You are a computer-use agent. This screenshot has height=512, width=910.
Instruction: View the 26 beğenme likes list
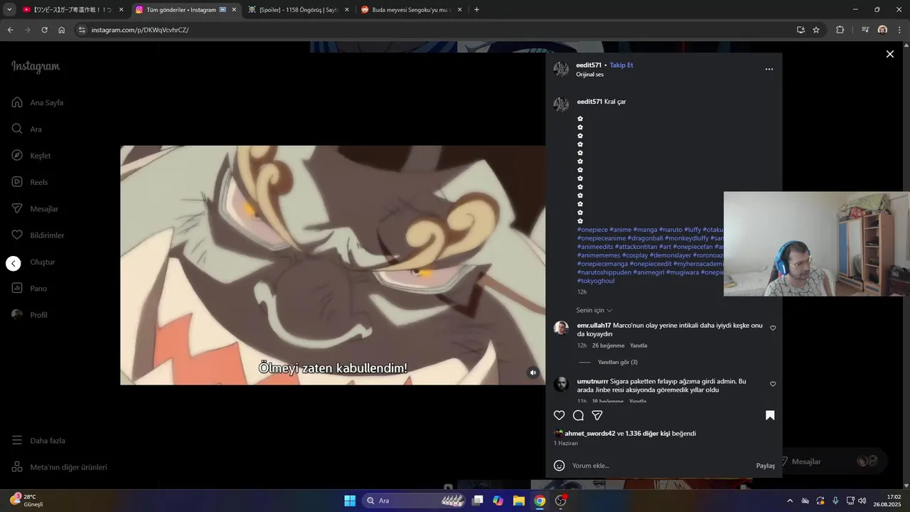pos(608,346)
